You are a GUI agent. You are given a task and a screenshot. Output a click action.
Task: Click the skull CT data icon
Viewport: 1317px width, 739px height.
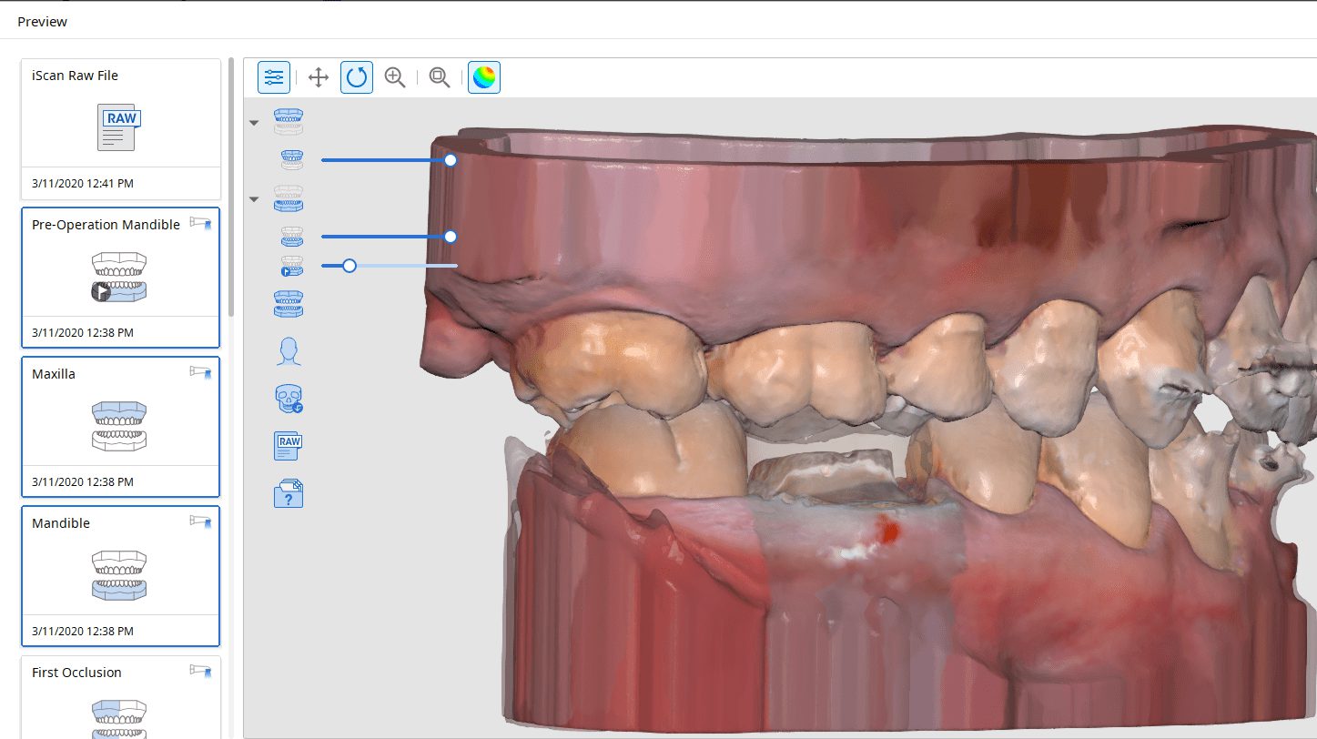[x=289, y=399]
